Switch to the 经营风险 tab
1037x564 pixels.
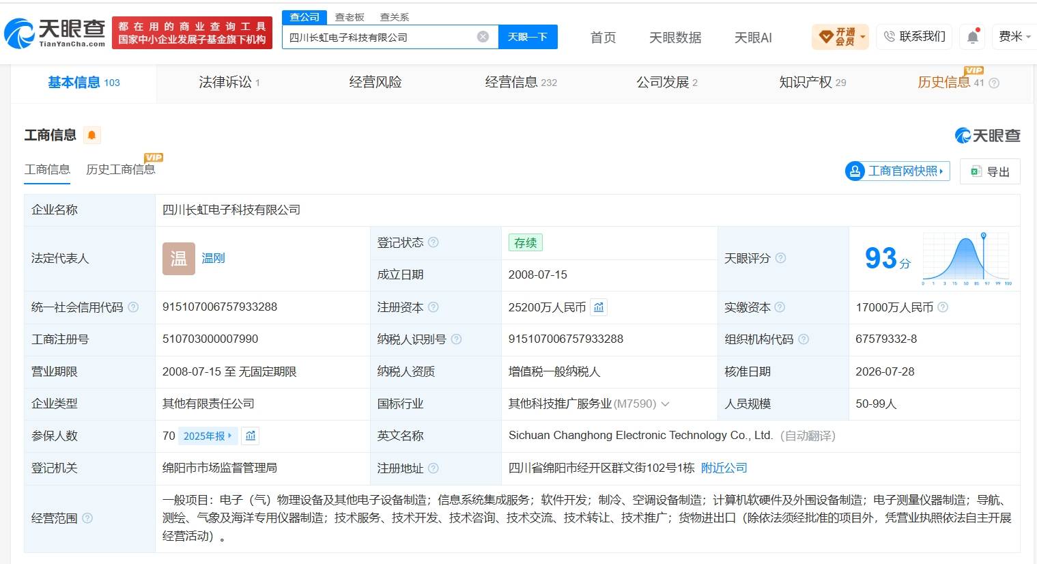[375, 83]
